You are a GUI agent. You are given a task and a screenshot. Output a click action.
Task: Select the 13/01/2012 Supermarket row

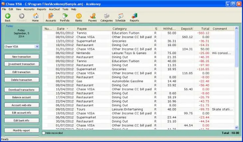(x=138, y=41)
